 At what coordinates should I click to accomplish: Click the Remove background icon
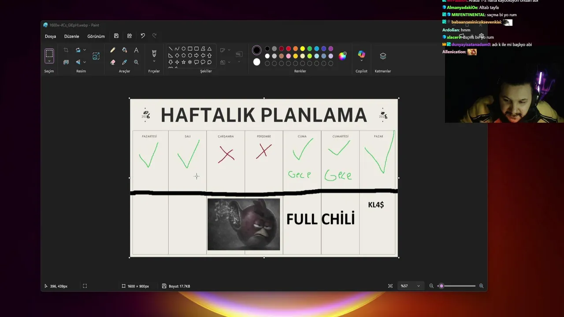[x=66, y=62]
